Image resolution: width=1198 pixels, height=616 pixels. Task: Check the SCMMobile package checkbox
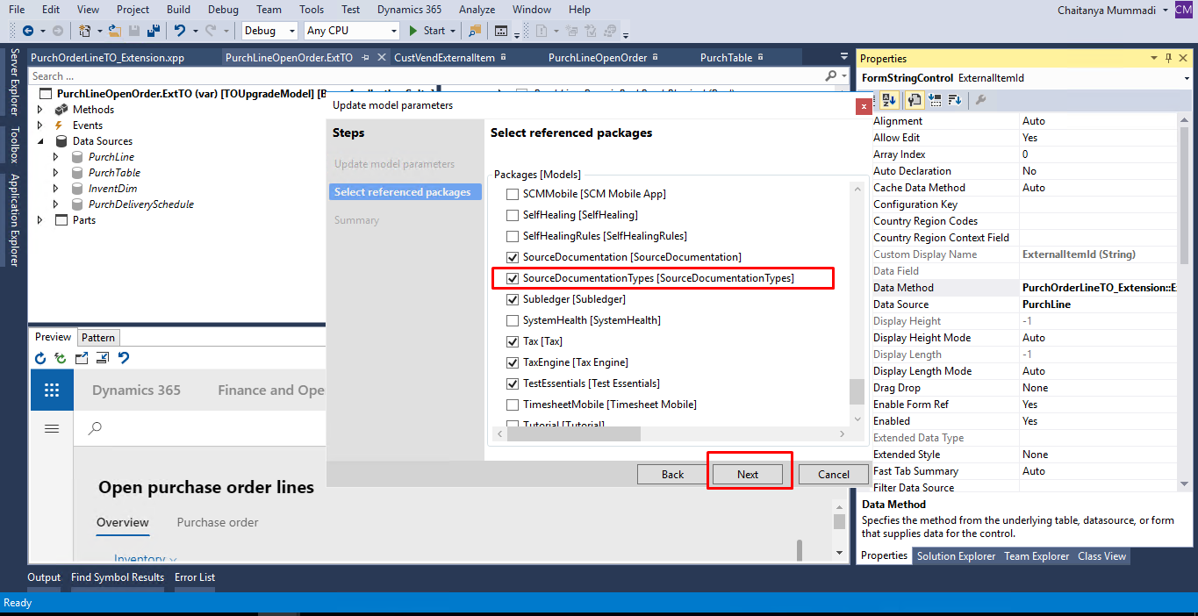click(x=513, y=194)
